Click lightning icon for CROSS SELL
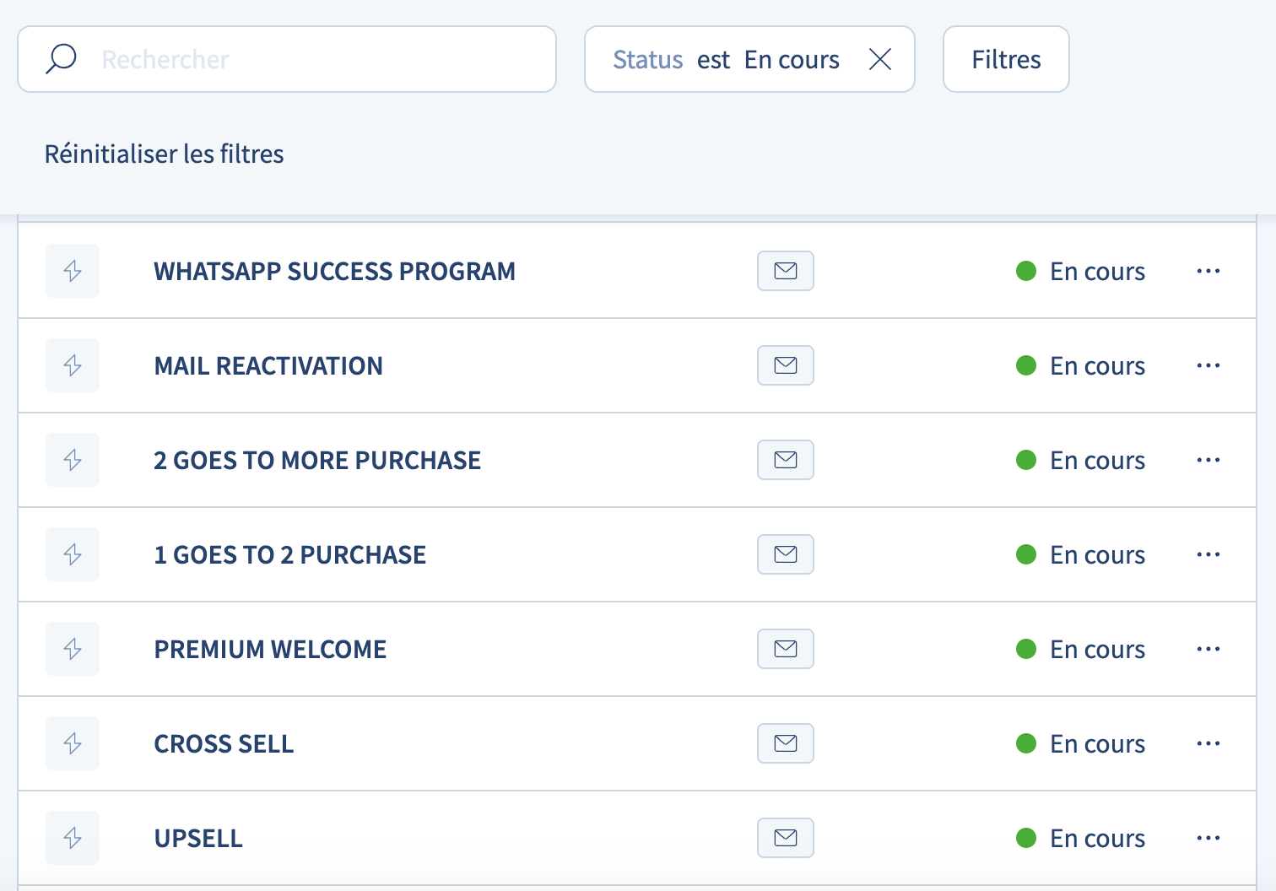1276x891 pixels. tap(73, 743)
